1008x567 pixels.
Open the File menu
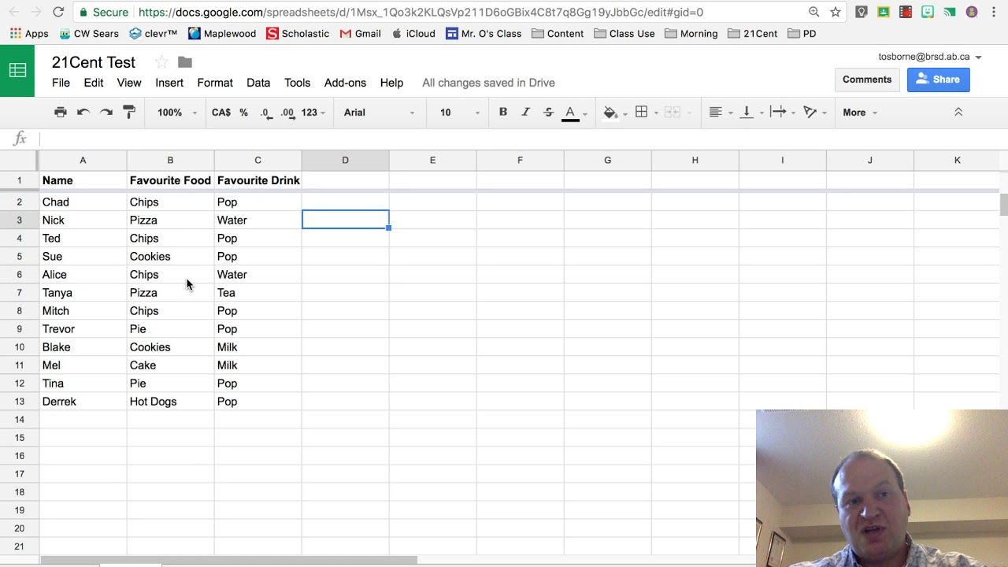[61, 83]
